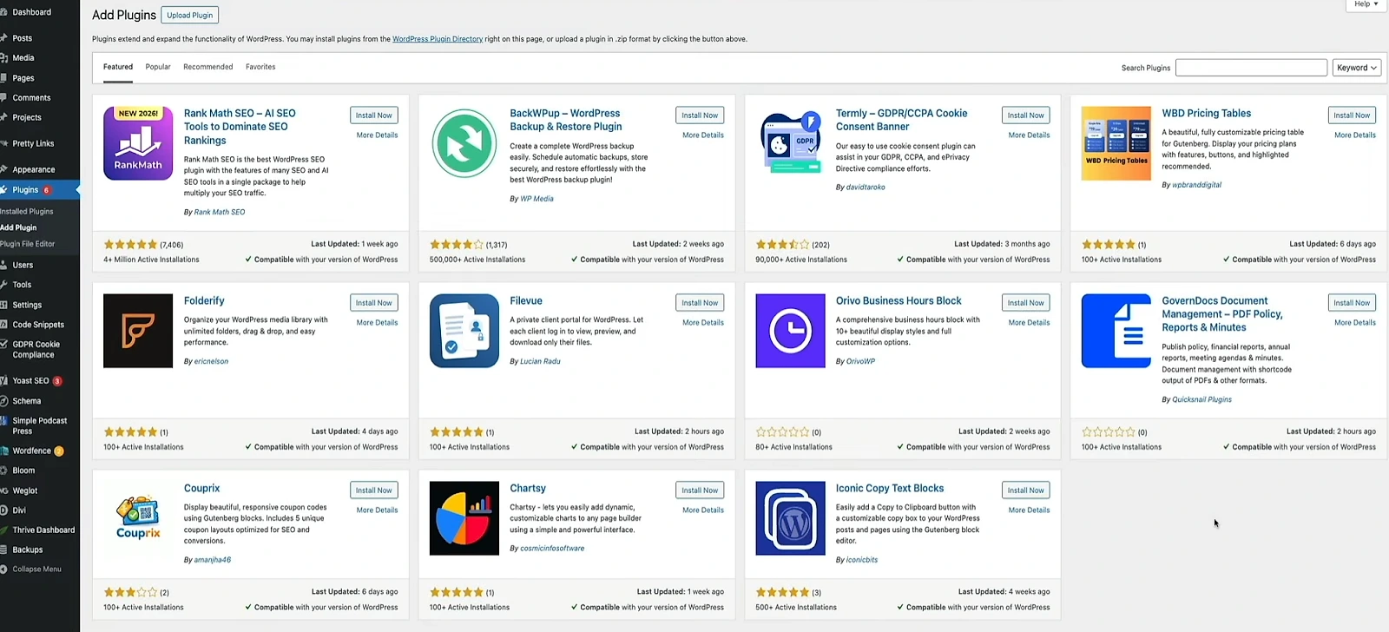Image resolution: width=1389 pixels, height=632 pixels.
Task: Click in the Search Plugins field
Action: pyautogui.click(x=1251, y=68)
